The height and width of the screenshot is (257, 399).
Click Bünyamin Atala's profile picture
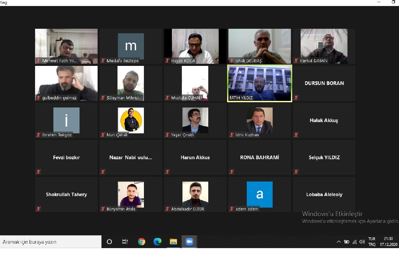tap(131, 195)
